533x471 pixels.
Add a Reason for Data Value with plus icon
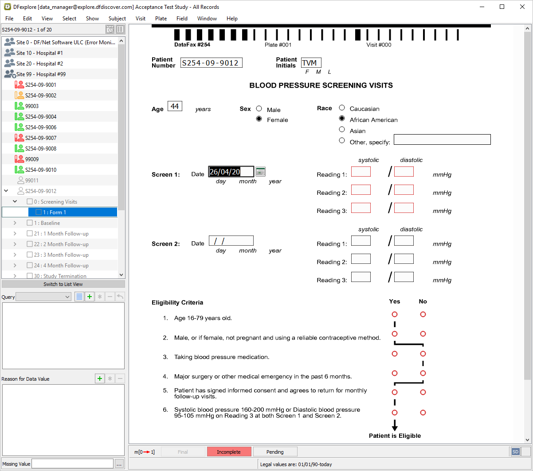click(x=100, y=378)
